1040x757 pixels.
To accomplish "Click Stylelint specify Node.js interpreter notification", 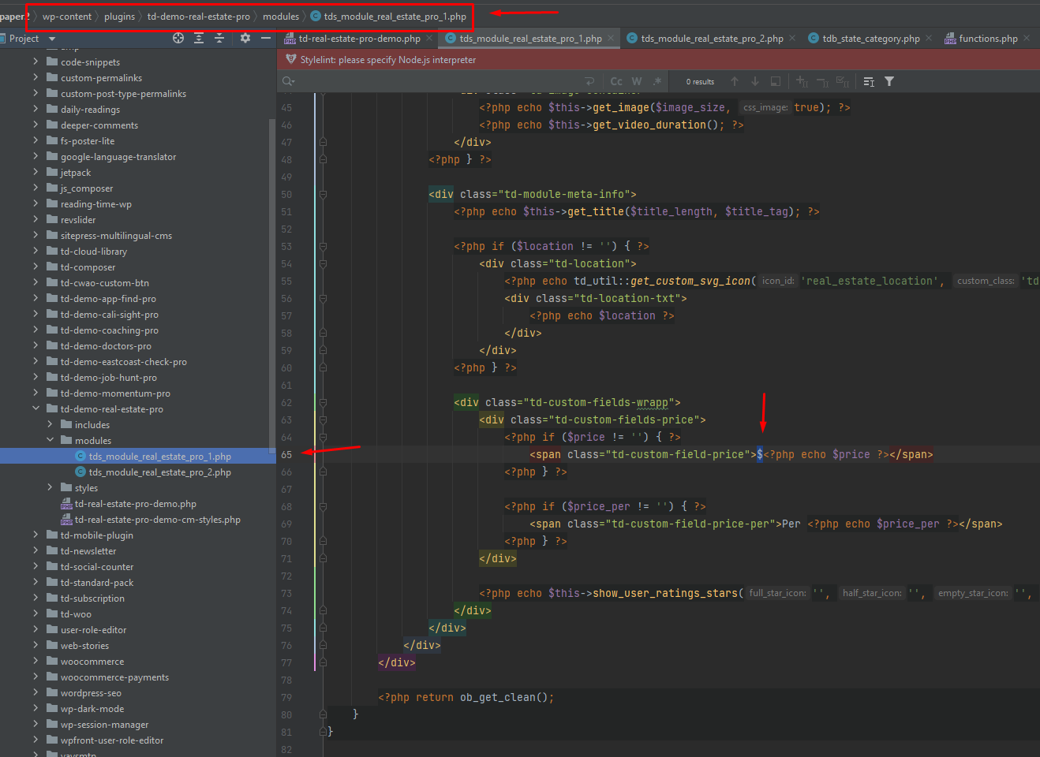I will [388, 59].
